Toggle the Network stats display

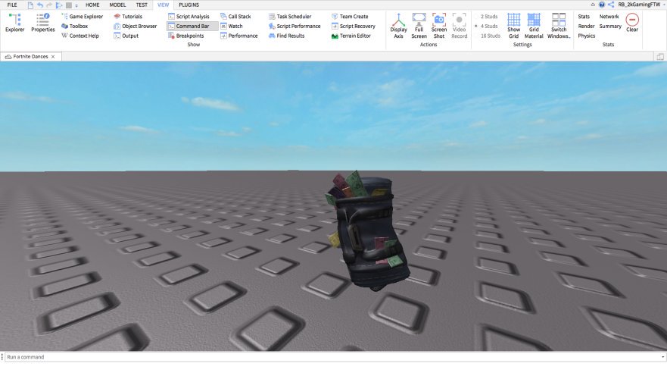[609, 16]
